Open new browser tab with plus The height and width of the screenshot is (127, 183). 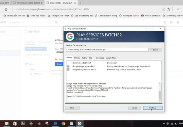[80, 3]
